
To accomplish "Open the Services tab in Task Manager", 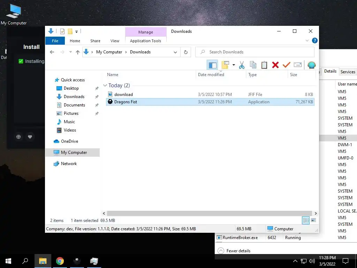I will pyautogui.click(x=348, y=72).
